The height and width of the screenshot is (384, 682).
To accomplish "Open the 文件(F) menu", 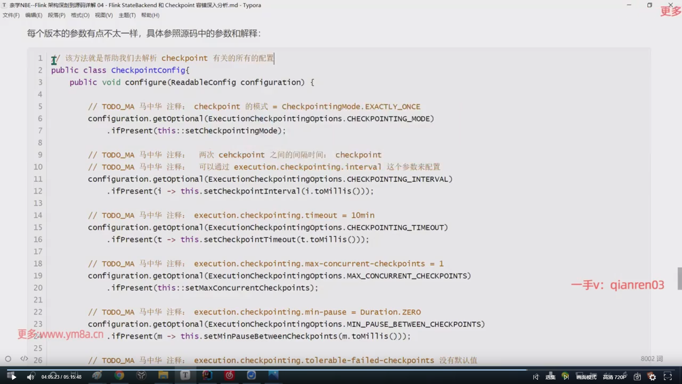I will click(11, 15).
